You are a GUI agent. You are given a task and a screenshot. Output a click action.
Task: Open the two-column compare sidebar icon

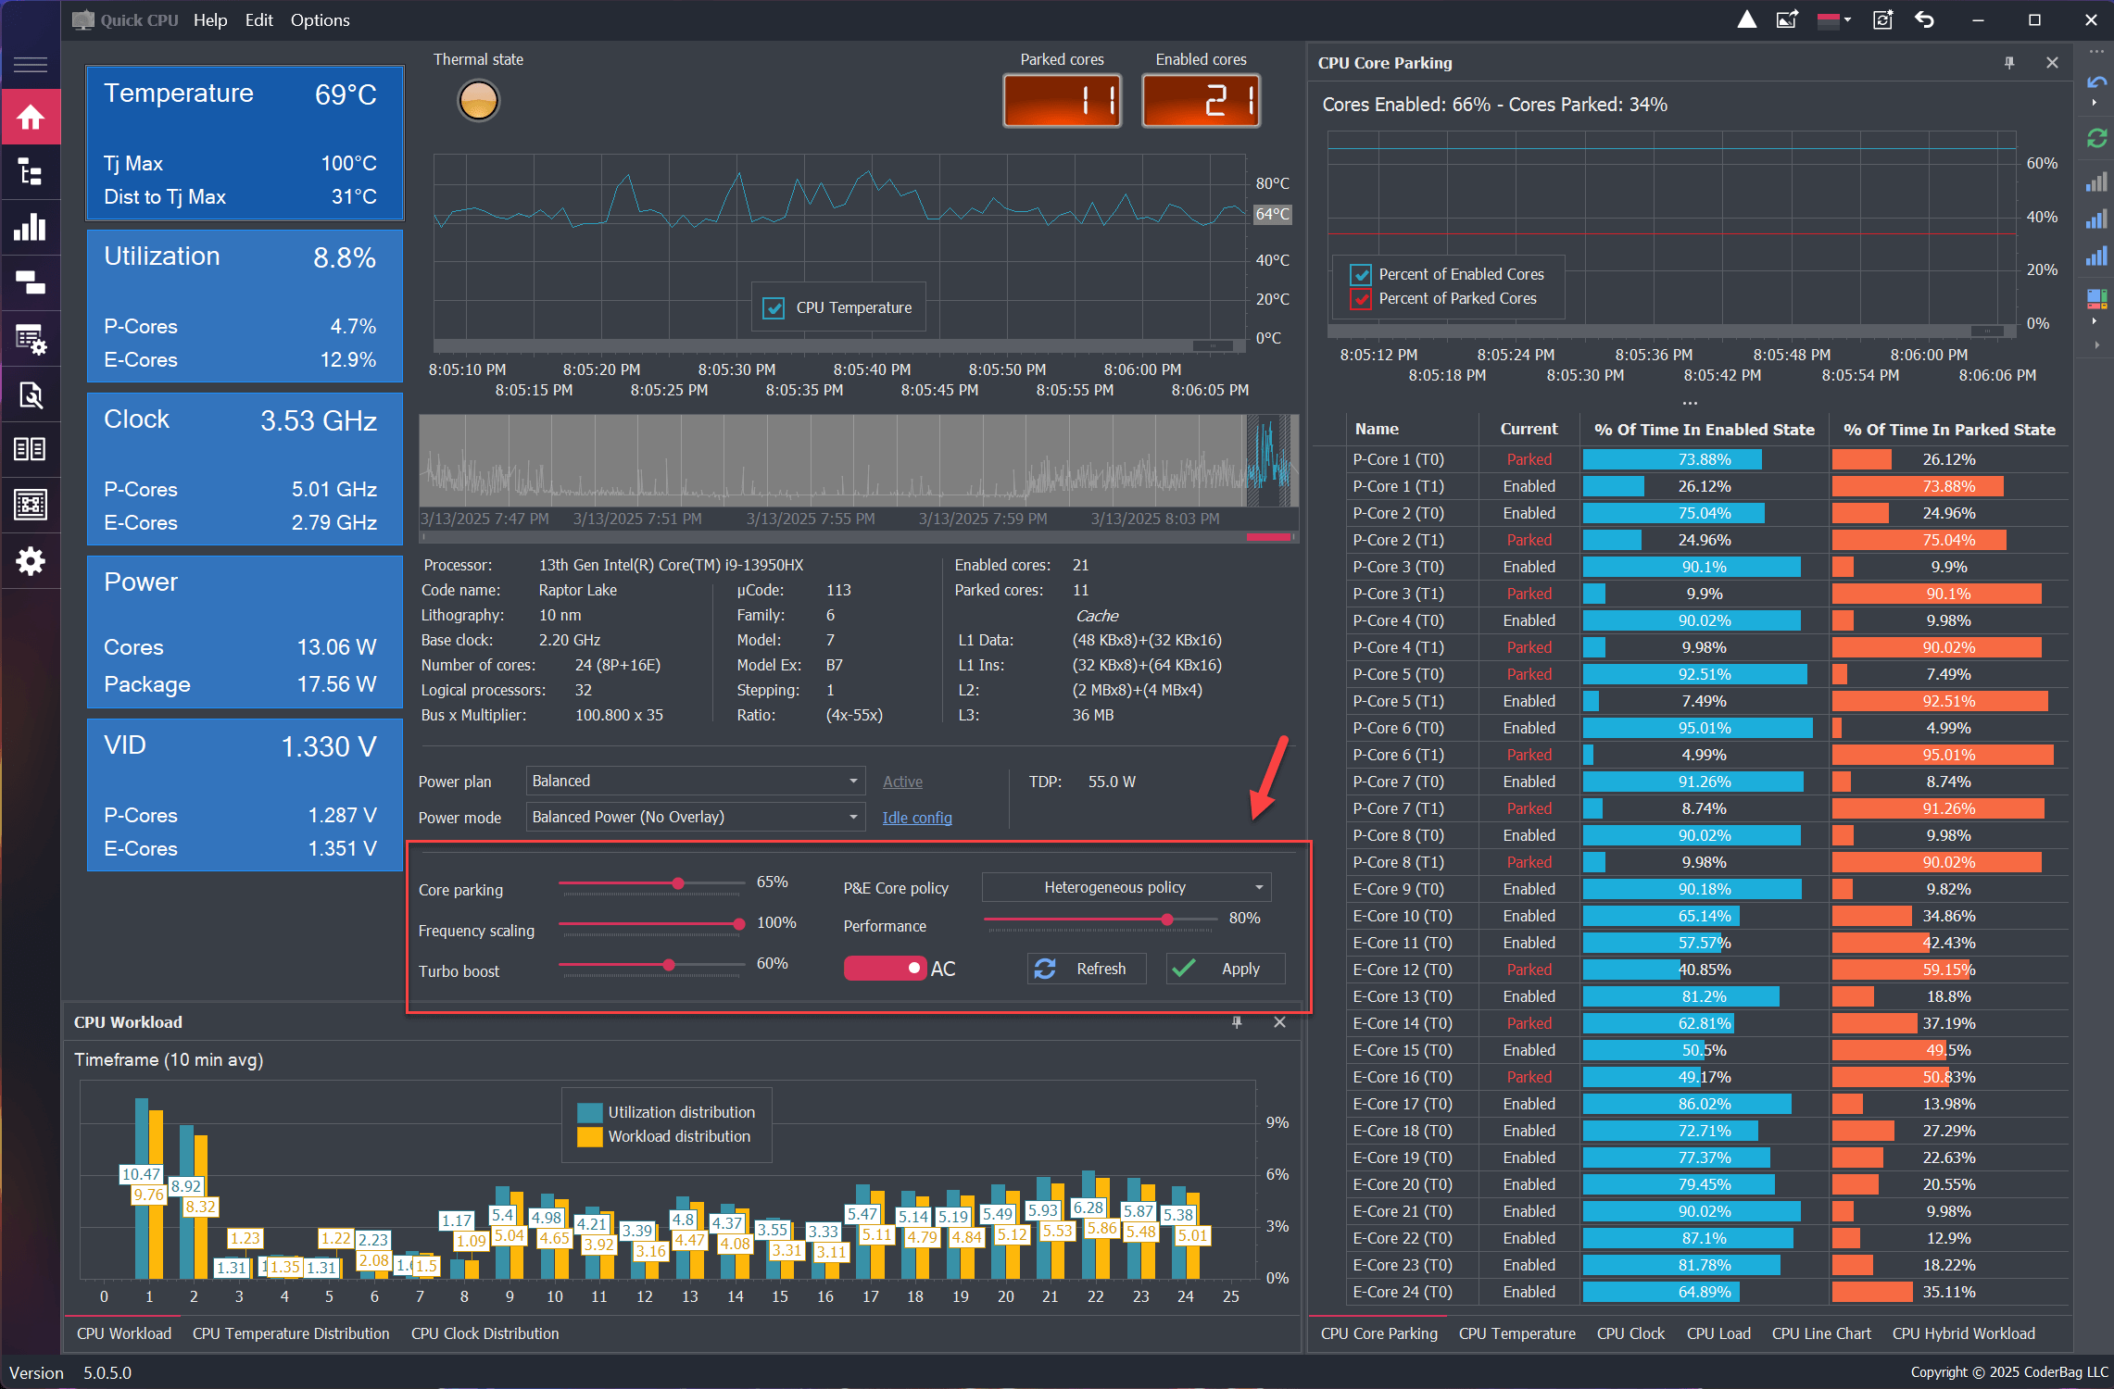click(x=31, y=449)
